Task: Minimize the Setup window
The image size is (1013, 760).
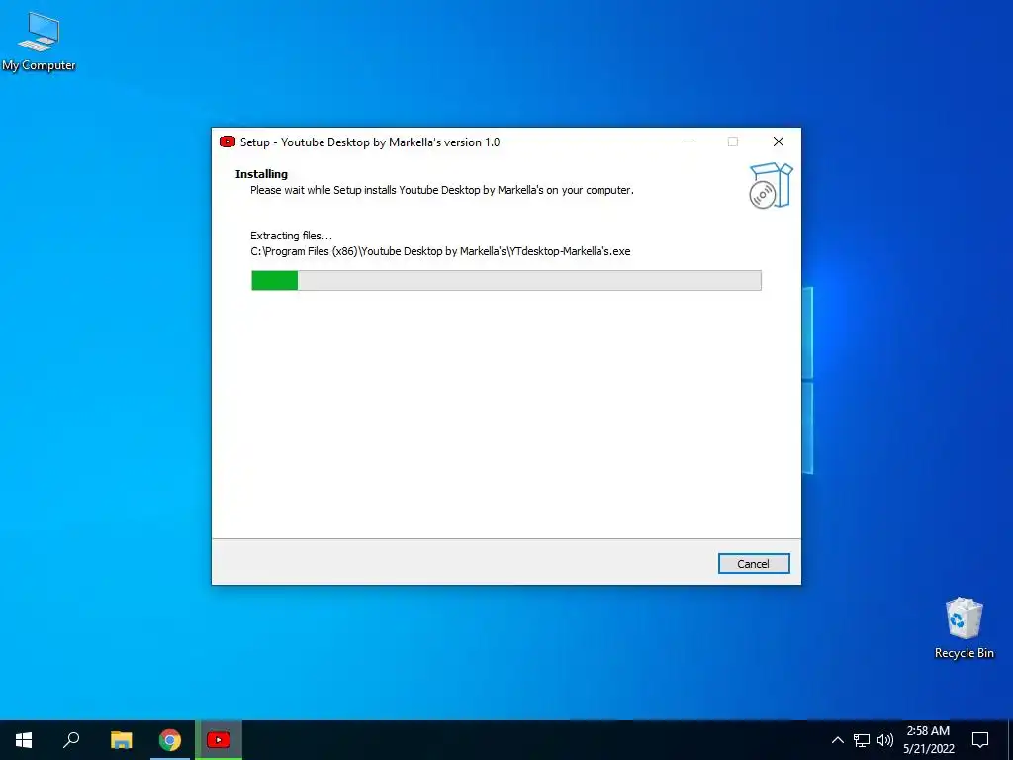Action: point(689,142)
